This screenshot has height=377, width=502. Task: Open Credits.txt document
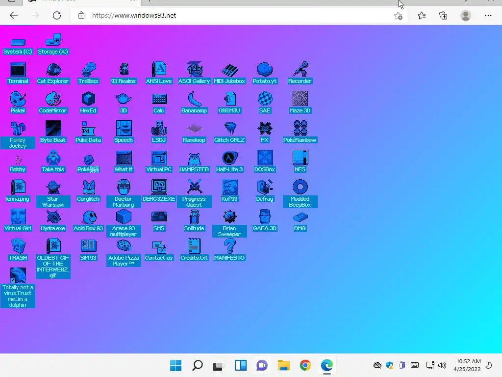(194, 250)
